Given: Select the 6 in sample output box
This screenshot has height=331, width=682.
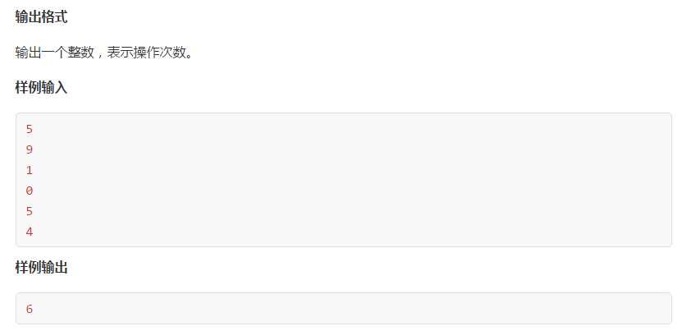Looking at the screenshot, I should (30, 309).
